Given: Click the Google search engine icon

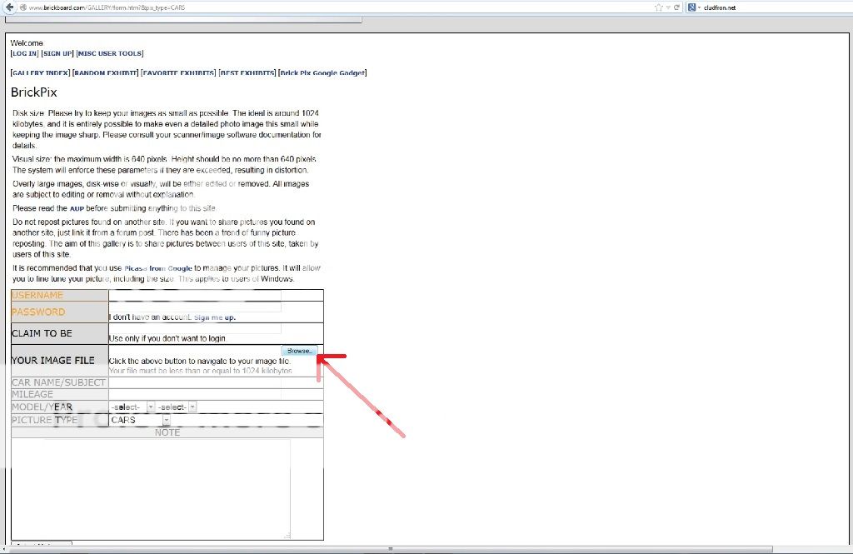Looking at the screenshot, I should tap(692, 7).
